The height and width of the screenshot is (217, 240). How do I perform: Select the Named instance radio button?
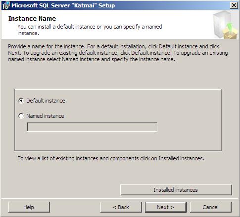21,116
